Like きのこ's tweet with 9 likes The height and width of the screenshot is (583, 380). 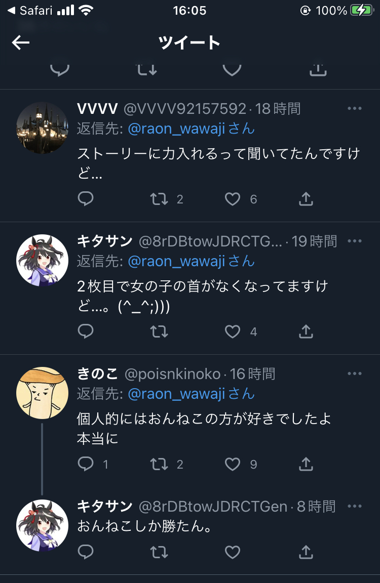click(x=233, y=464)
